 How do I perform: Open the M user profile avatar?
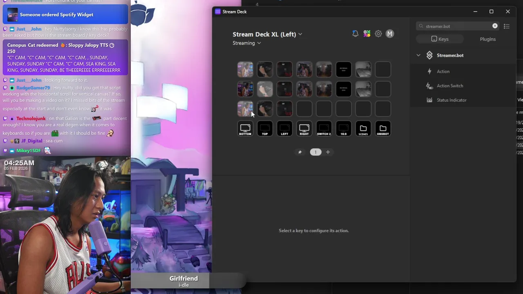click(x=390, y=34)
